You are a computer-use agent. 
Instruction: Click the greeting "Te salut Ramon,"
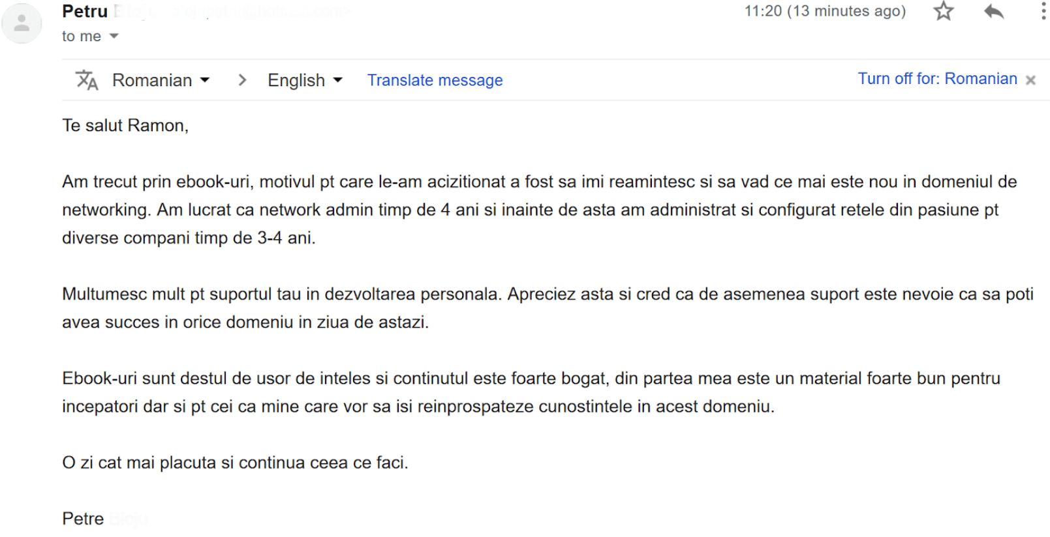click(125, 125)
